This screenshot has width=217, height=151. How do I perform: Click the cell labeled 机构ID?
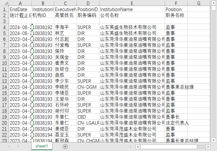pos(43,15)
